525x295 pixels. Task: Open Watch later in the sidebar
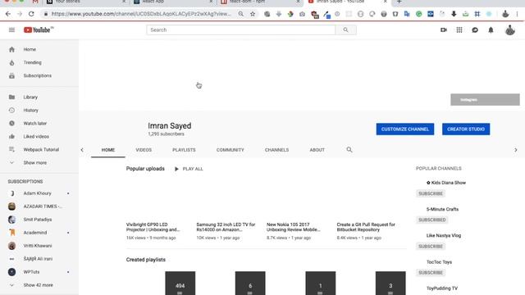point(39,124)
